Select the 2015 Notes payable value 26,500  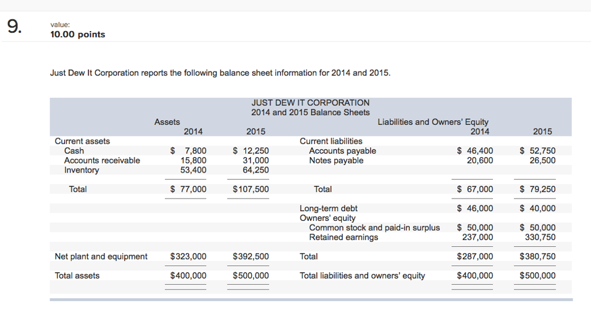tap(543, 161)
